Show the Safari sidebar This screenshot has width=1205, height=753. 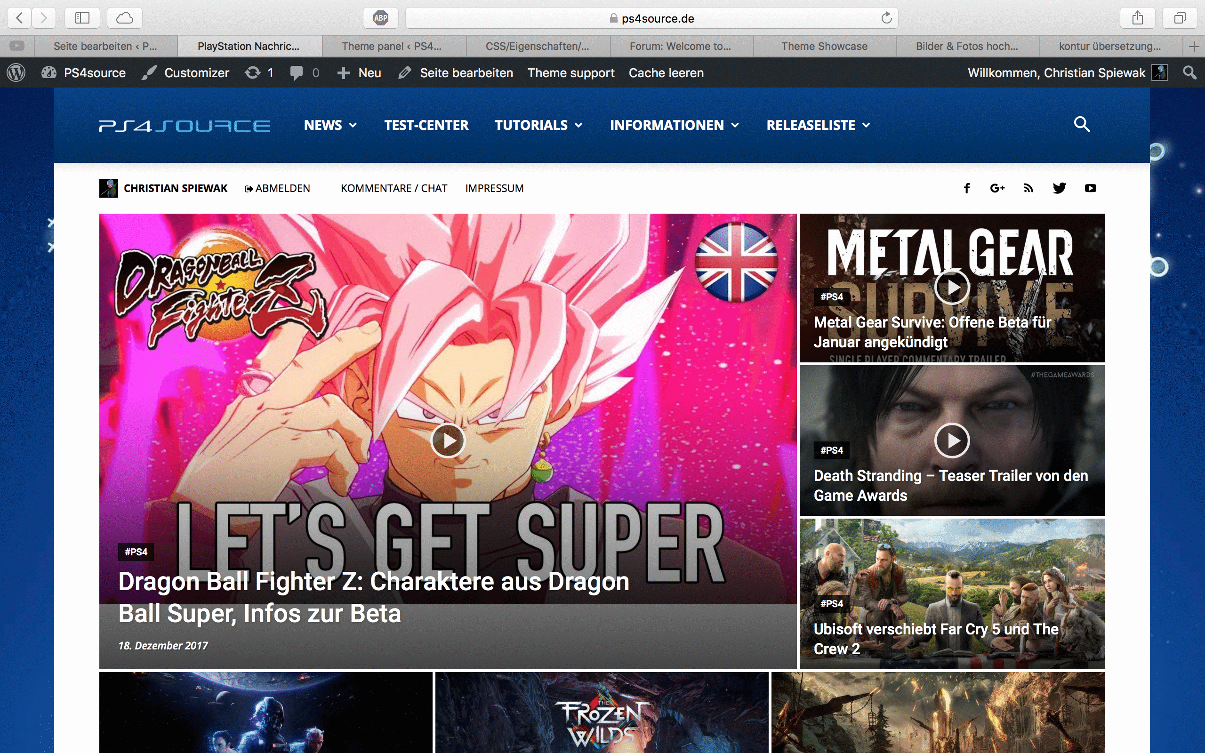pos(82,18)
